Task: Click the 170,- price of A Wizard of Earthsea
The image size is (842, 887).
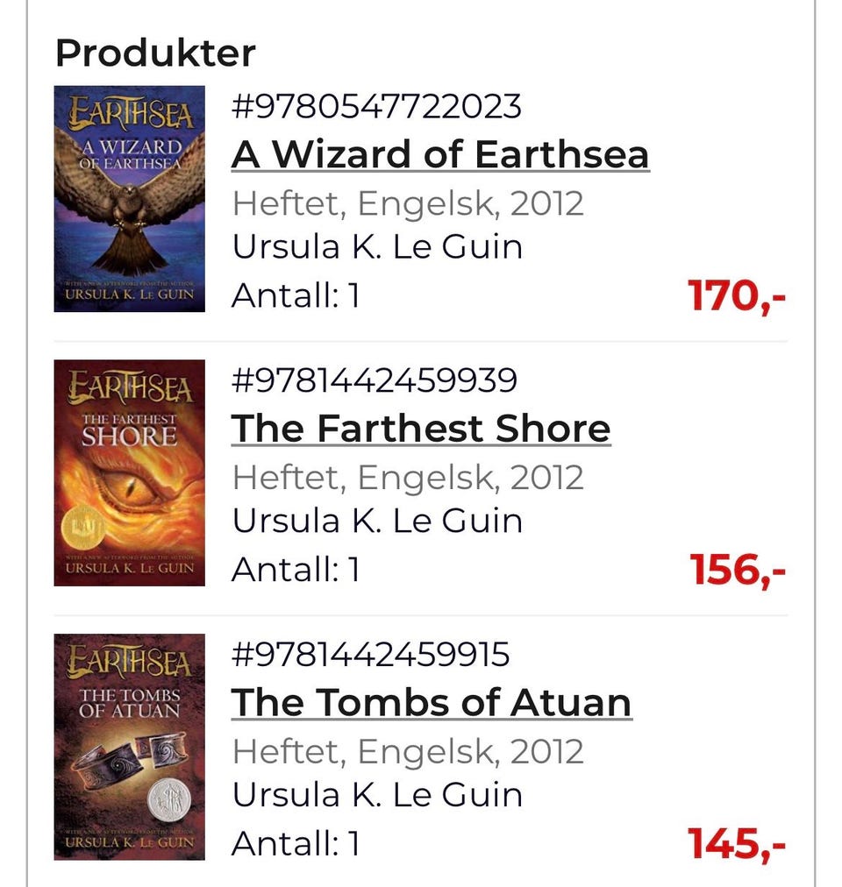Action: pos(737,296)
